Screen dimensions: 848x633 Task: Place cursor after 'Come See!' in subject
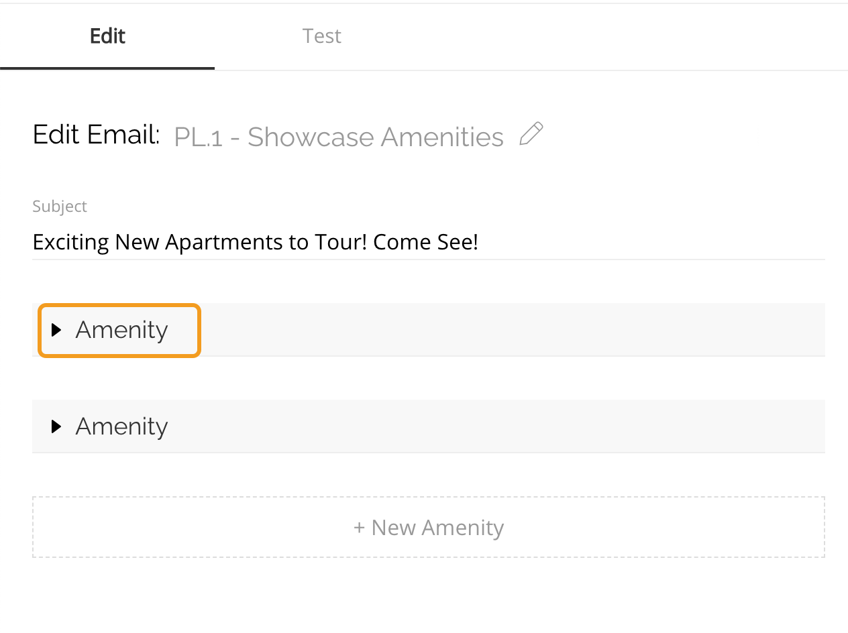click(480, 242)
